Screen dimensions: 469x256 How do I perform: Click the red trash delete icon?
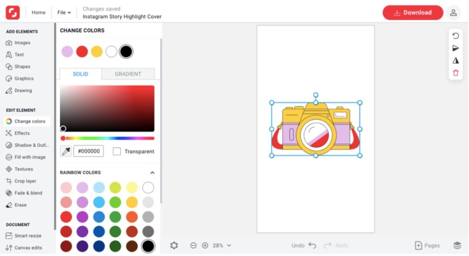tap(456, 73)
